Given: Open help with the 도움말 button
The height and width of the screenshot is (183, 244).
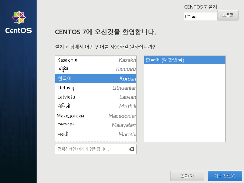Looking at the screenshot, I should pos(228,15).
